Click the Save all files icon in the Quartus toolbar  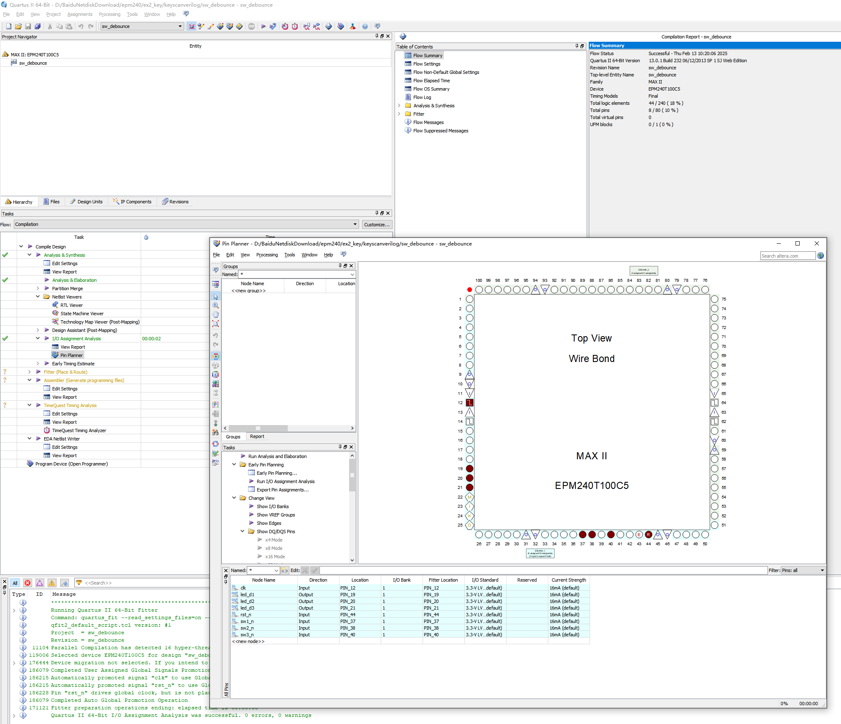[x=38, y=26]
